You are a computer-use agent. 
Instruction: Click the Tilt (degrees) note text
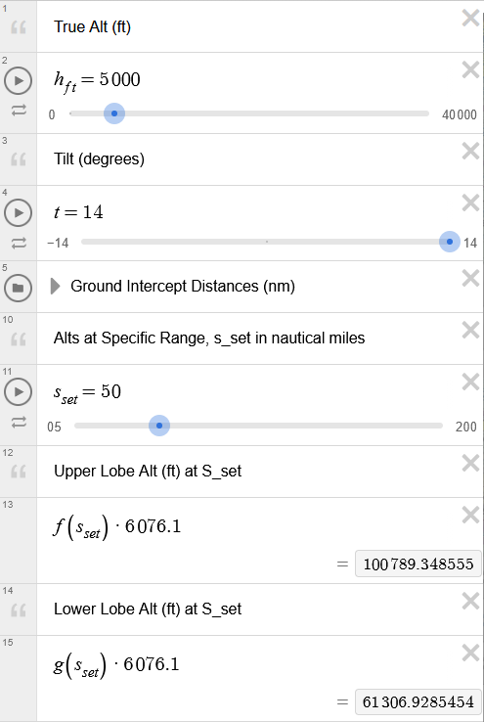click(99, 159)
